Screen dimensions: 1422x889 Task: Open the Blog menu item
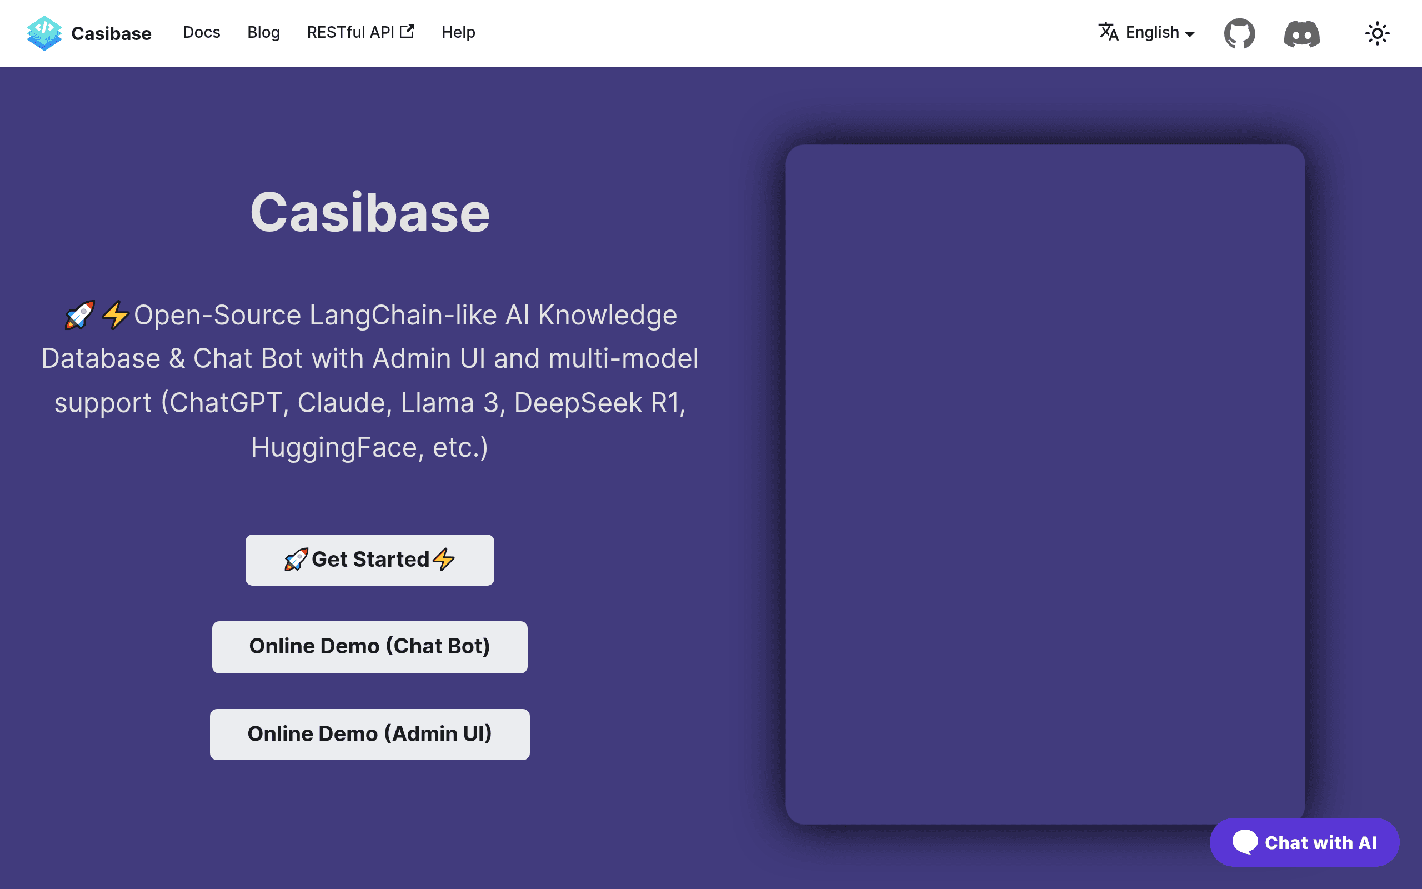click(263, 32)
